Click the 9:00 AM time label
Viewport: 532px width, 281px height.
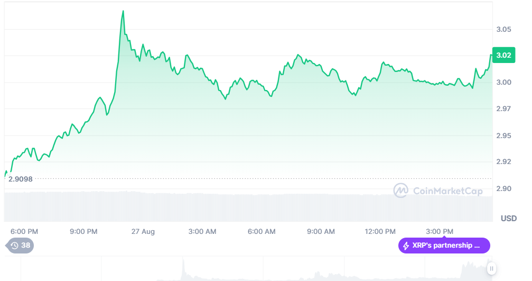click(321, 232)
